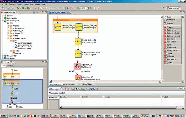
Task: Click the Windows Start button
Action: tap(4, 116)
